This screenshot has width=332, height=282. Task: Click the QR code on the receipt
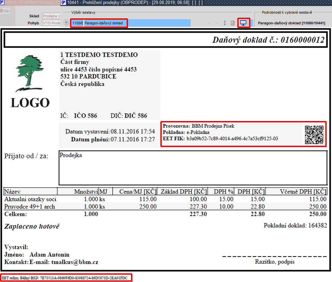(x=314, y=135)
